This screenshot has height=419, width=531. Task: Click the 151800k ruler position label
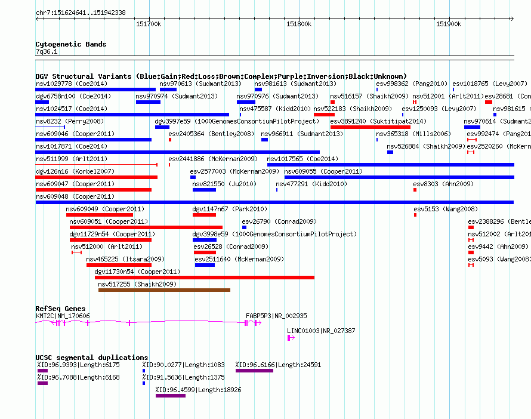pyautogui.click(x=299, y=24)
